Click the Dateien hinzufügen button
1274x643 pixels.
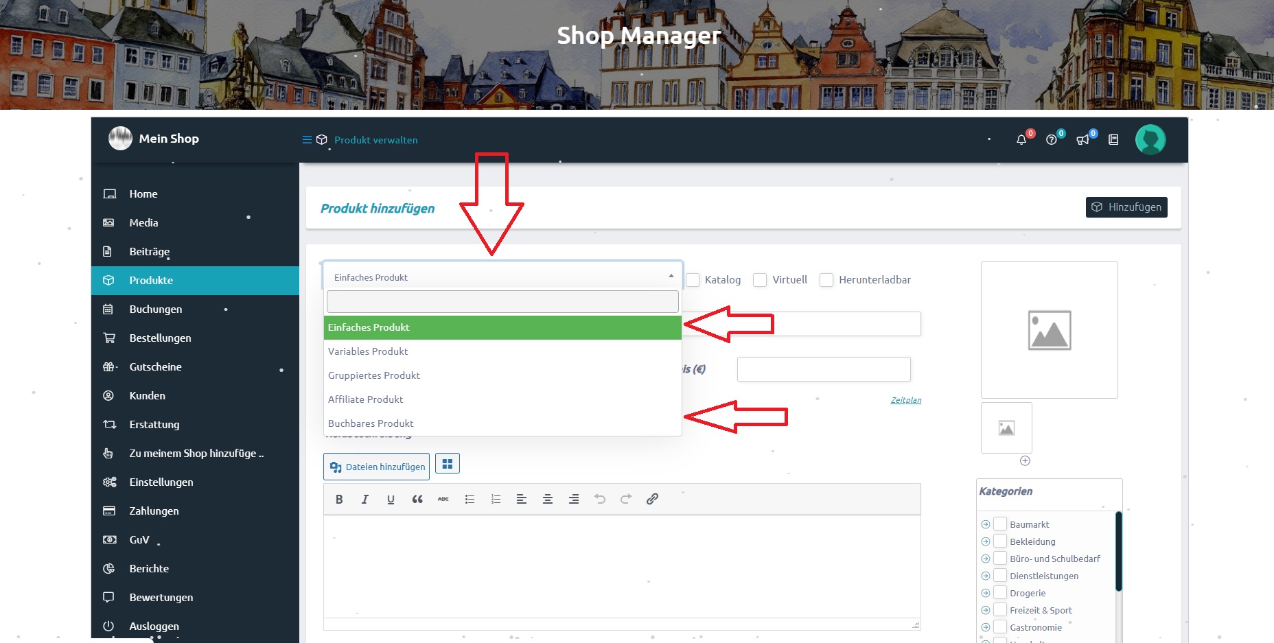pyautogui.click(x=376, y=467)
